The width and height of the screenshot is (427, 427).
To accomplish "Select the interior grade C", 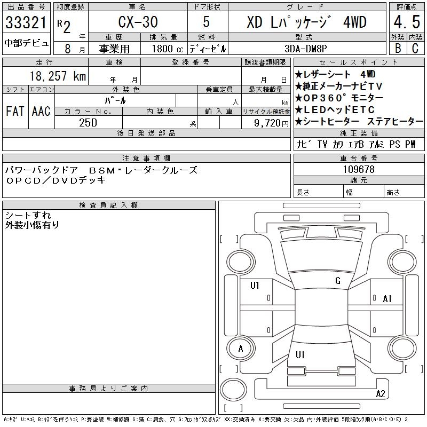I will coord(415,49).
